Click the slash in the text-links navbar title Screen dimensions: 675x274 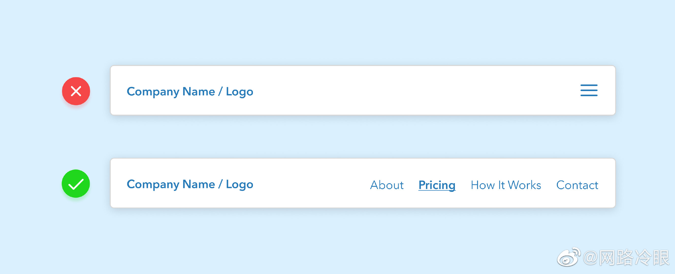coord(220,184)
